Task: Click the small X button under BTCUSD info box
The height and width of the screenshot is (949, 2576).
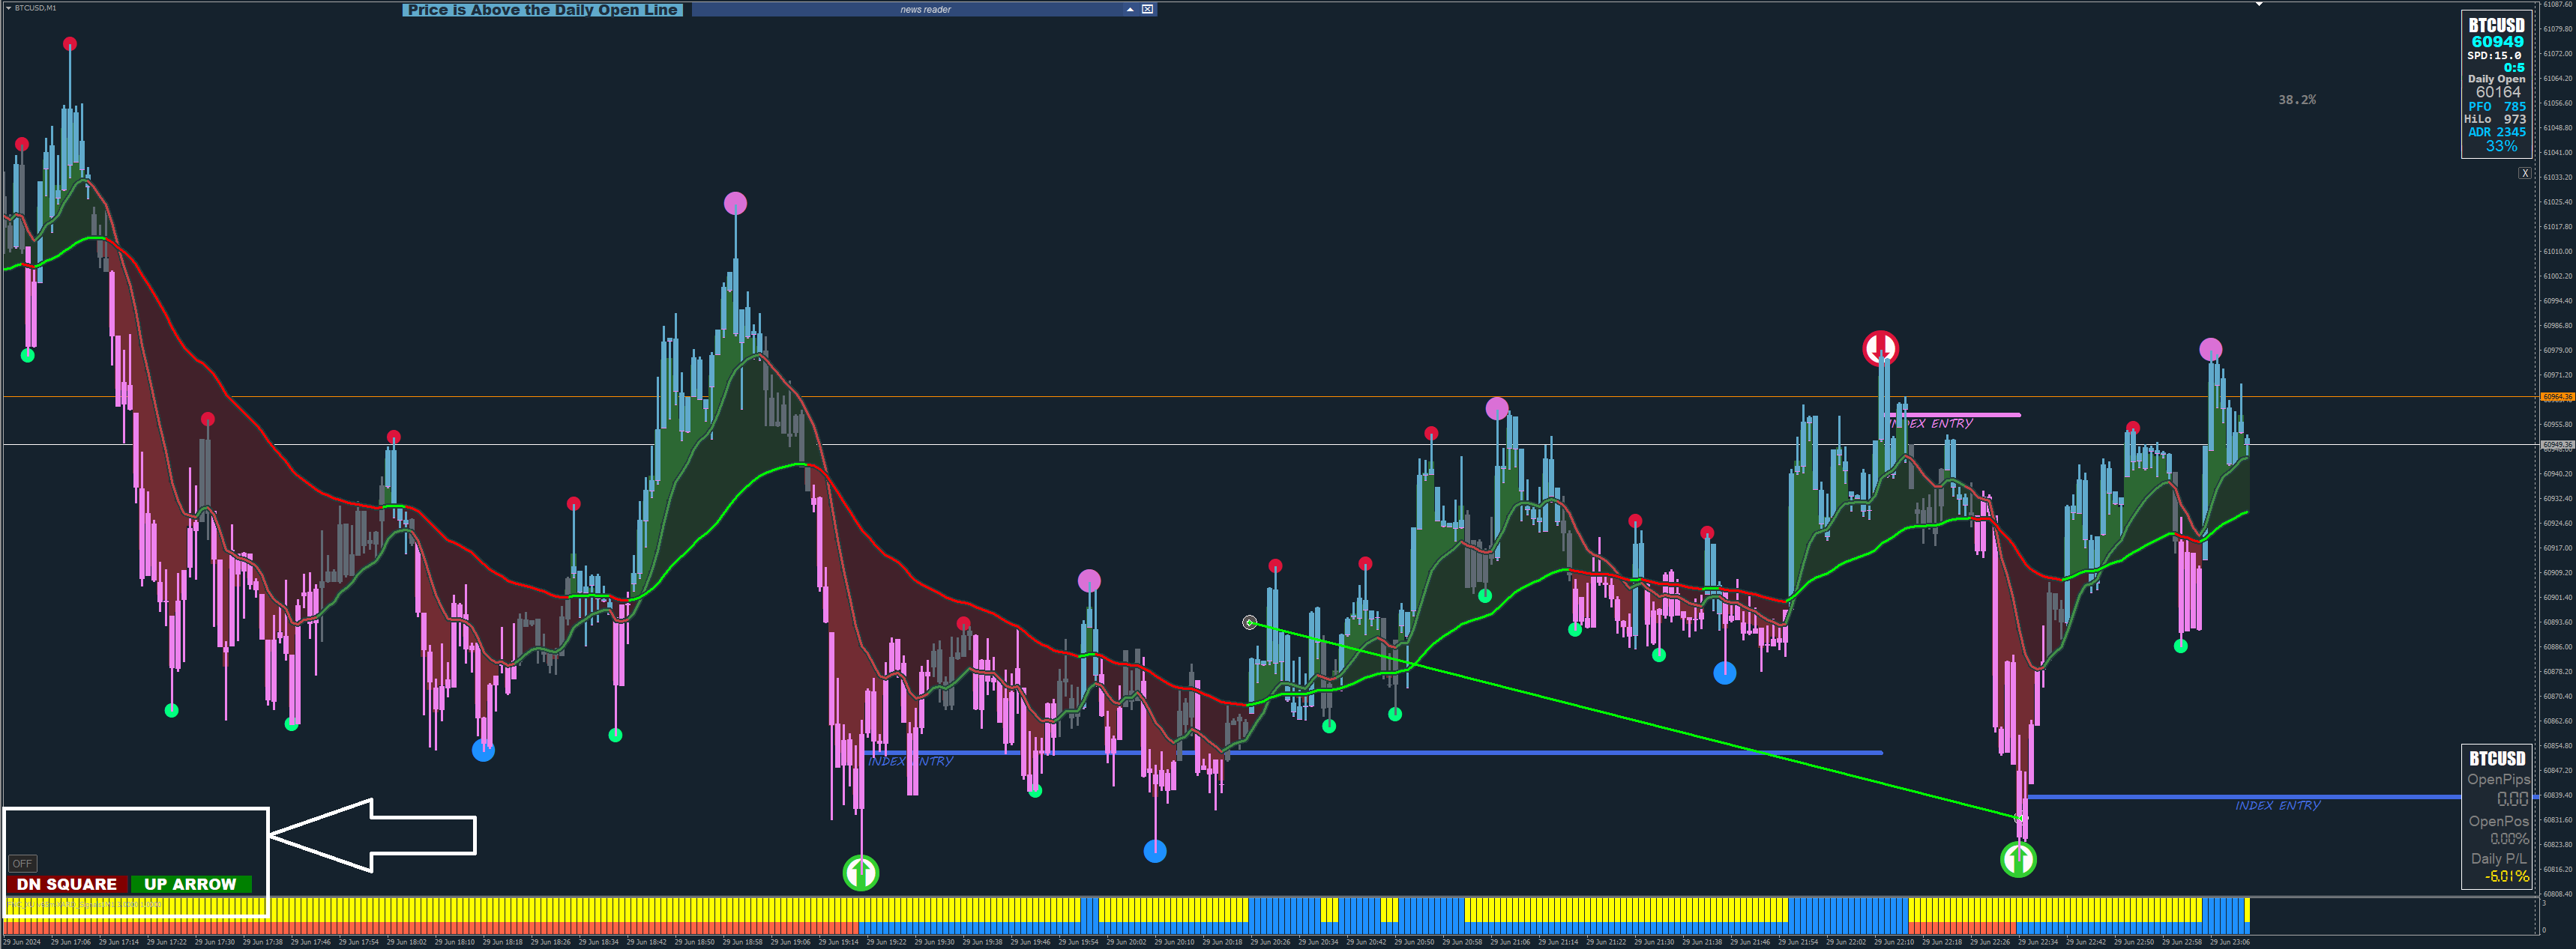Action: click(2524, 174)
